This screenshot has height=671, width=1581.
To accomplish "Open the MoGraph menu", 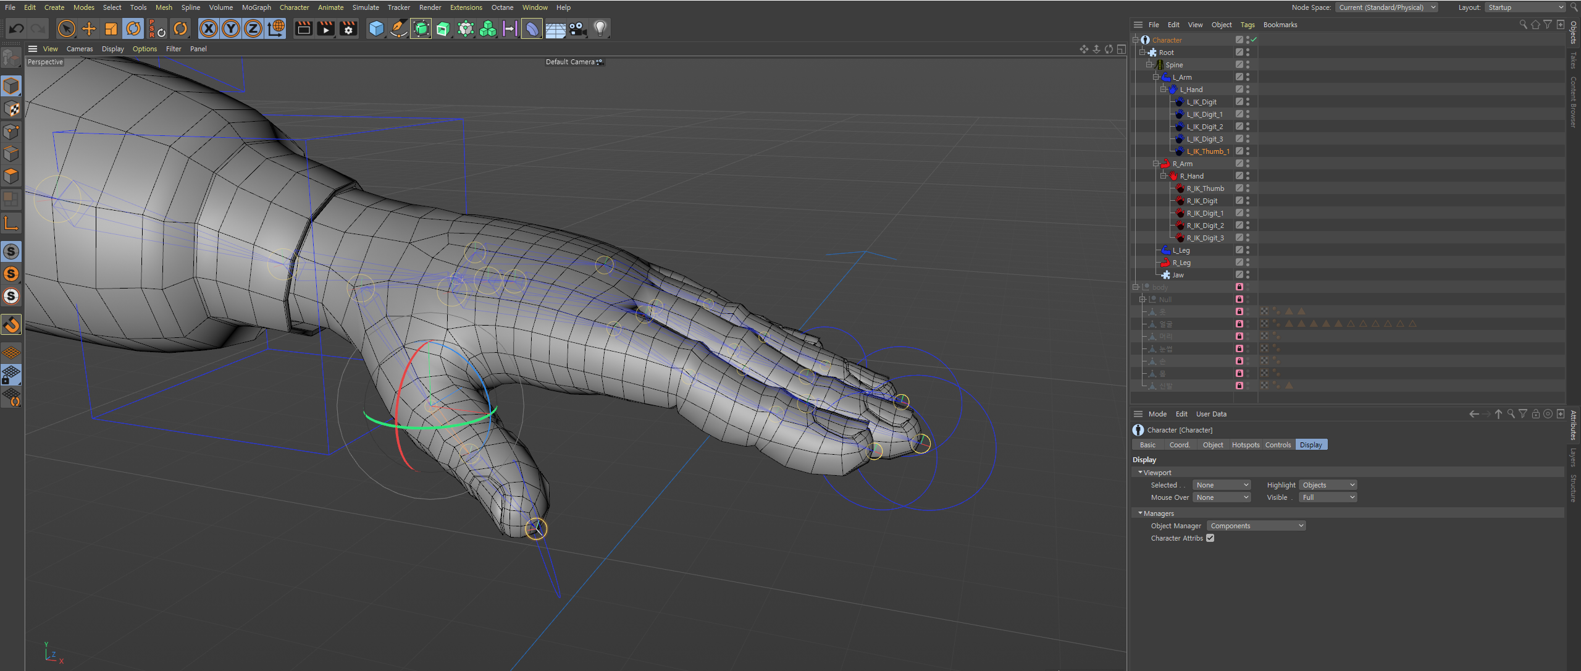I will pyautogui.click(x=256, y=7).
